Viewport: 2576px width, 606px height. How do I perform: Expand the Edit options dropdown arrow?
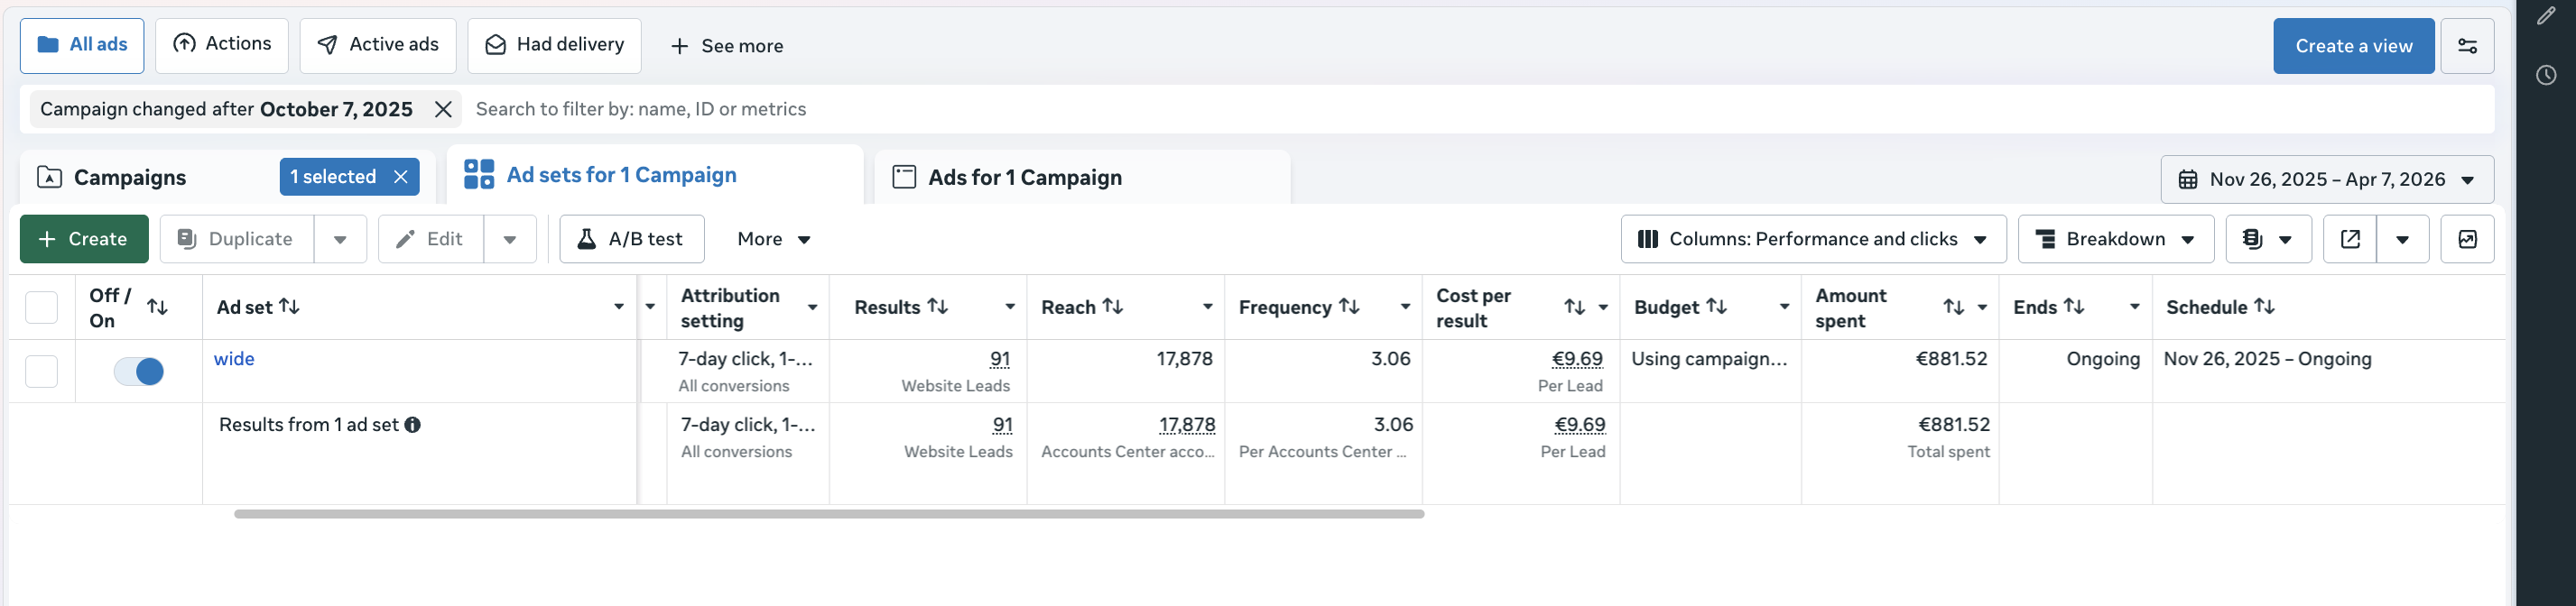510,240
